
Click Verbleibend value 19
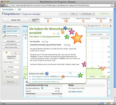(x=66, y=21)
